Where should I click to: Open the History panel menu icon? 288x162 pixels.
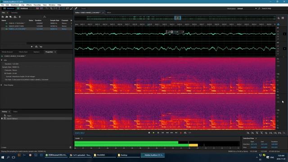click(9, 112)
